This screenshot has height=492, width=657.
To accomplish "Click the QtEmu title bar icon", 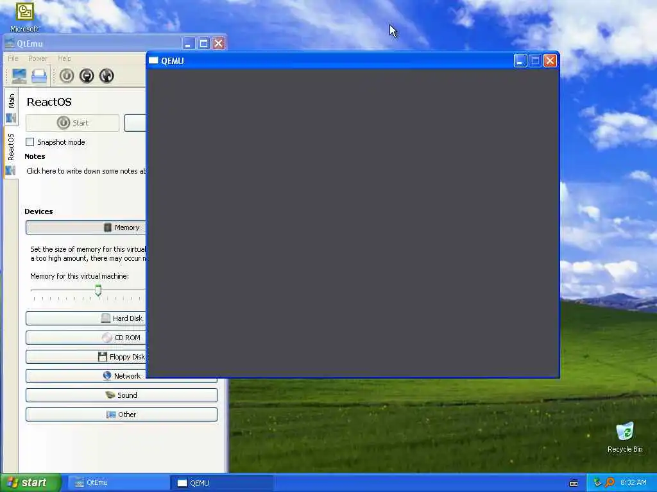I will (10, 44).
